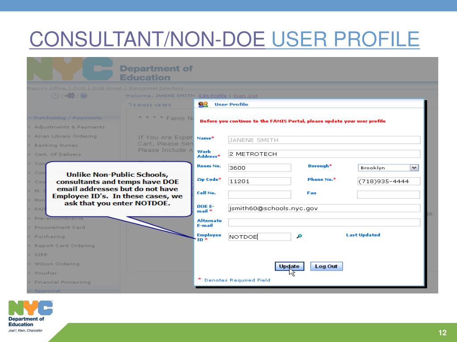Click the help question mark icon
The image size is (457, 342).
(x=83, y=96)
